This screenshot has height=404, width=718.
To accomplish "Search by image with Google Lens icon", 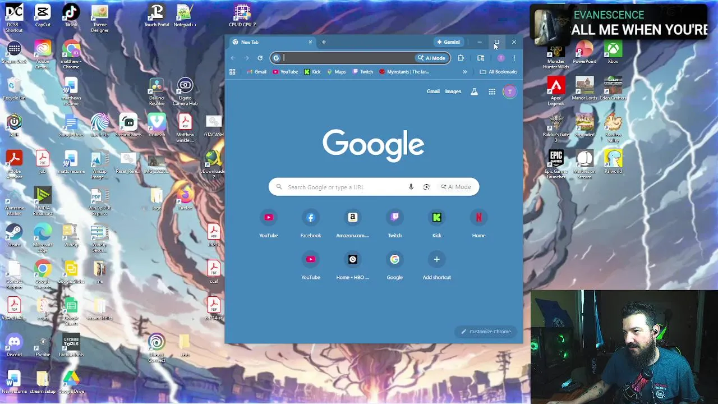I will (426, 187).
